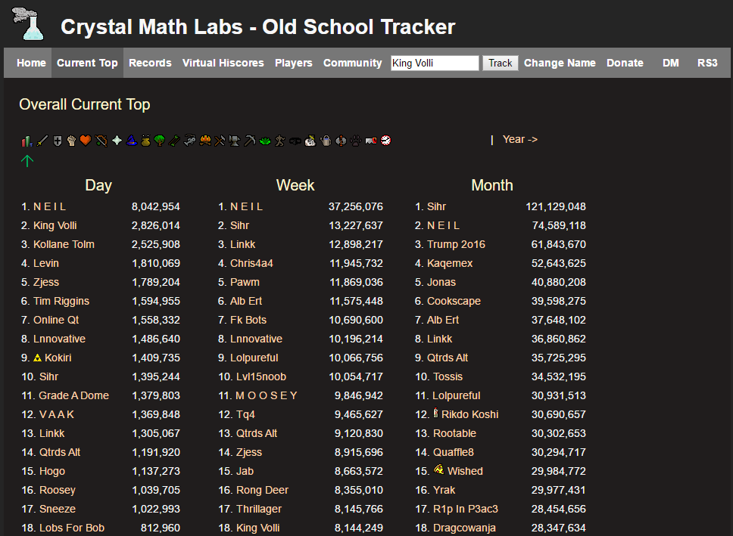This screenshot has width=733, height=536.
Task: Go to the Home tab
Action: (x=31, y=63)
